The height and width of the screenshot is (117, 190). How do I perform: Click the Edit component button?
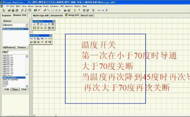click(7, 89)
